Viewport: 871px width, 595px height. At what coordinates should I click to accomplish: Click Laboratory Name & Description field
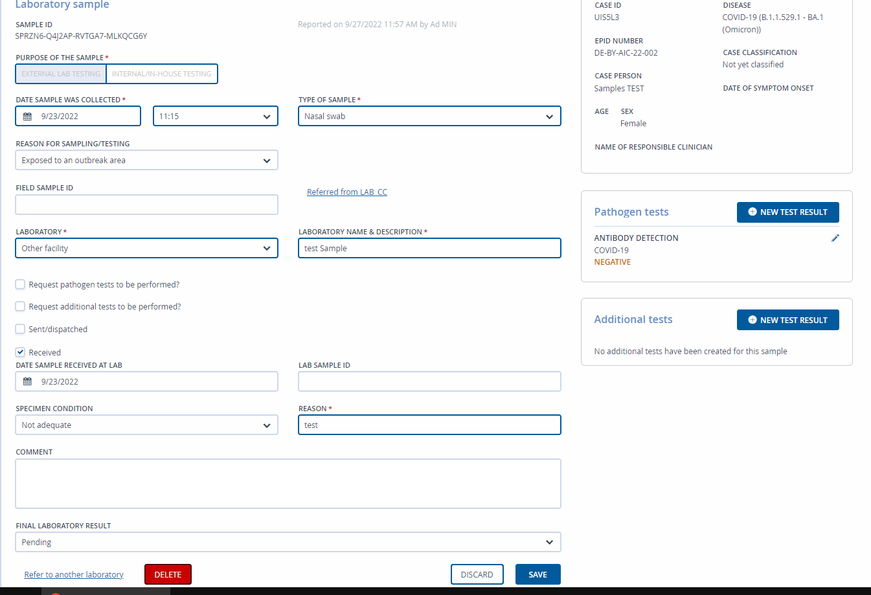pyautogui.click(x=429, y=248)
